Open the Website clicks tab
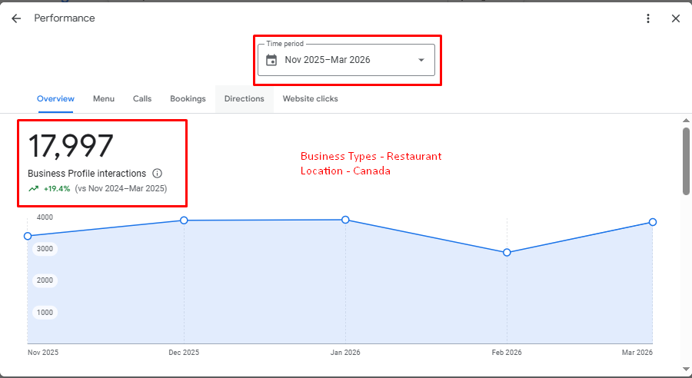The width and height of the screenshot is (692, 378). coord(310,98)
